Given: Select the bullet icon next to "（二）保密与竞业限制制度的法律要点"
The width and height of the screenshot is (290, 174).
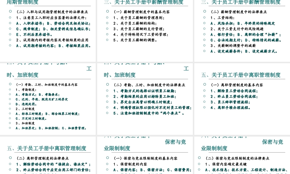Looking at the screenshot, I should pos(199,158).
